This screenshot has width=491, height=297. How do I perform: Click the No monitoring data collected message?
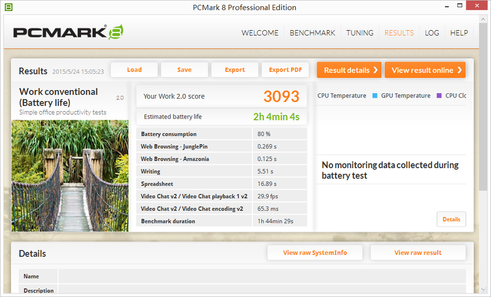pos(390,170)
